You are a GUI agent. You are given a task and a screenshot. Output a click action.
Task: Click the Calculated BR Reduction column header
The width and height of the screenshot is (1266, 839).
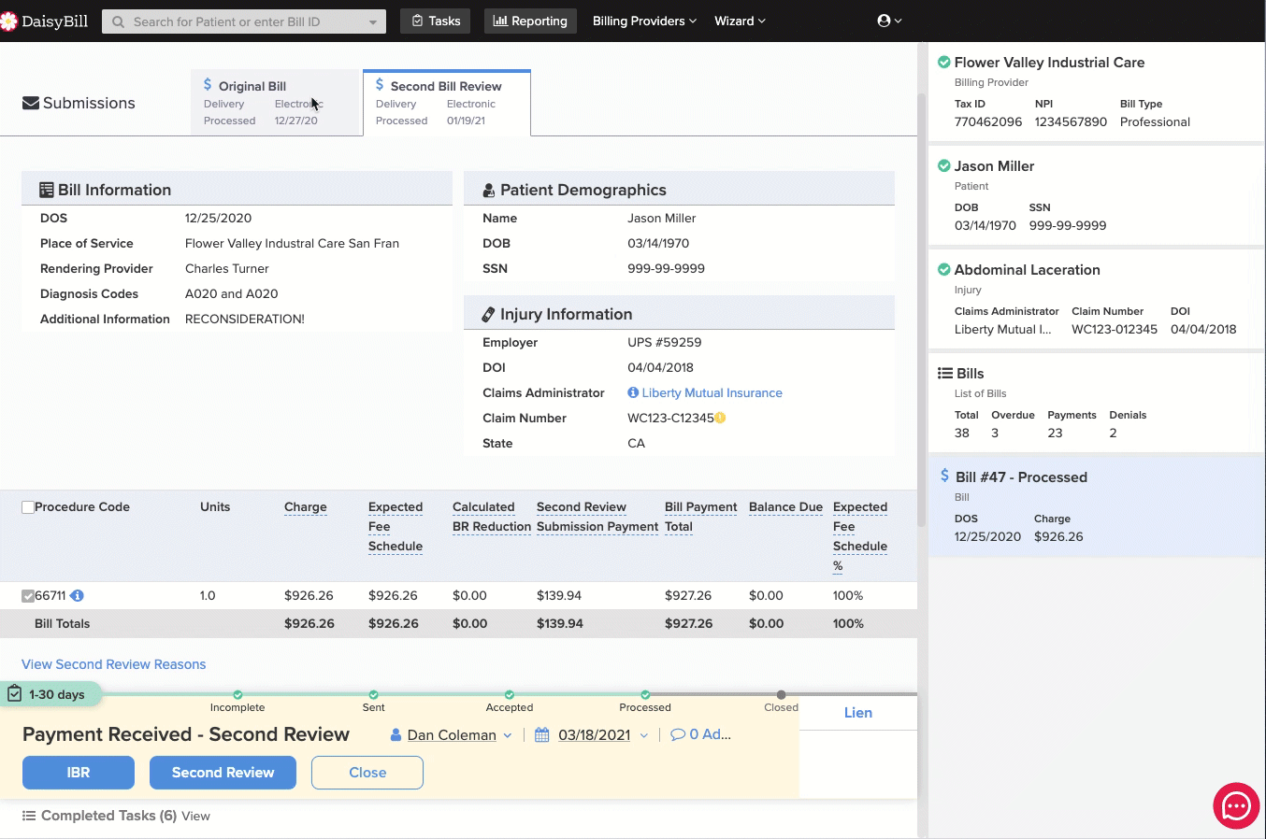(x=492, y=517)
